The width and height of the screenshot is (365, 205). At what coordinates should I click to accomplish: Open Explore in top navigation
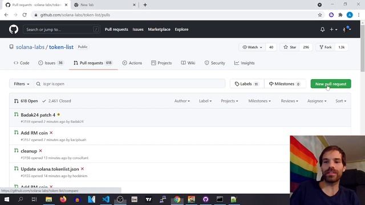181,30
